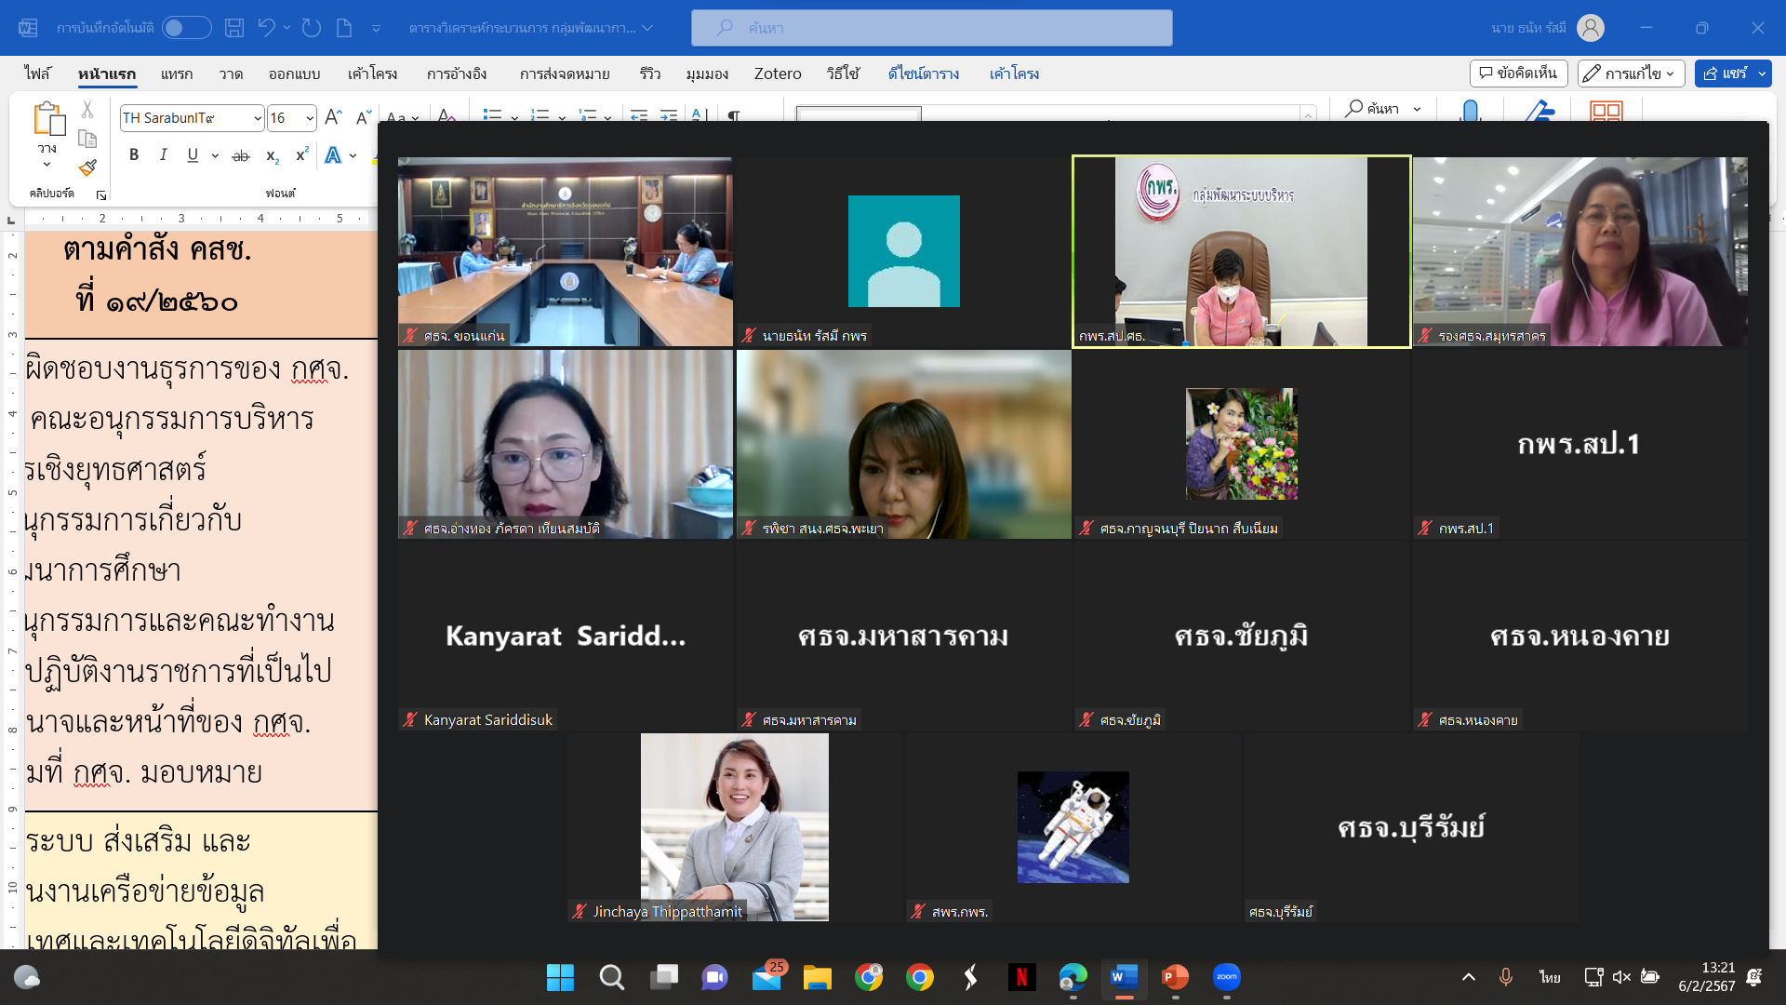Expand the TH SarabunIT font name dropdown
The image size is (1786, 1005).
258,118
